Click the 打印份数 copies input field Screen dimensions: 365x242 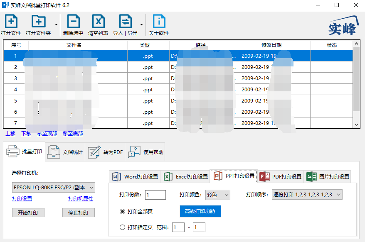tap(155, 195)
